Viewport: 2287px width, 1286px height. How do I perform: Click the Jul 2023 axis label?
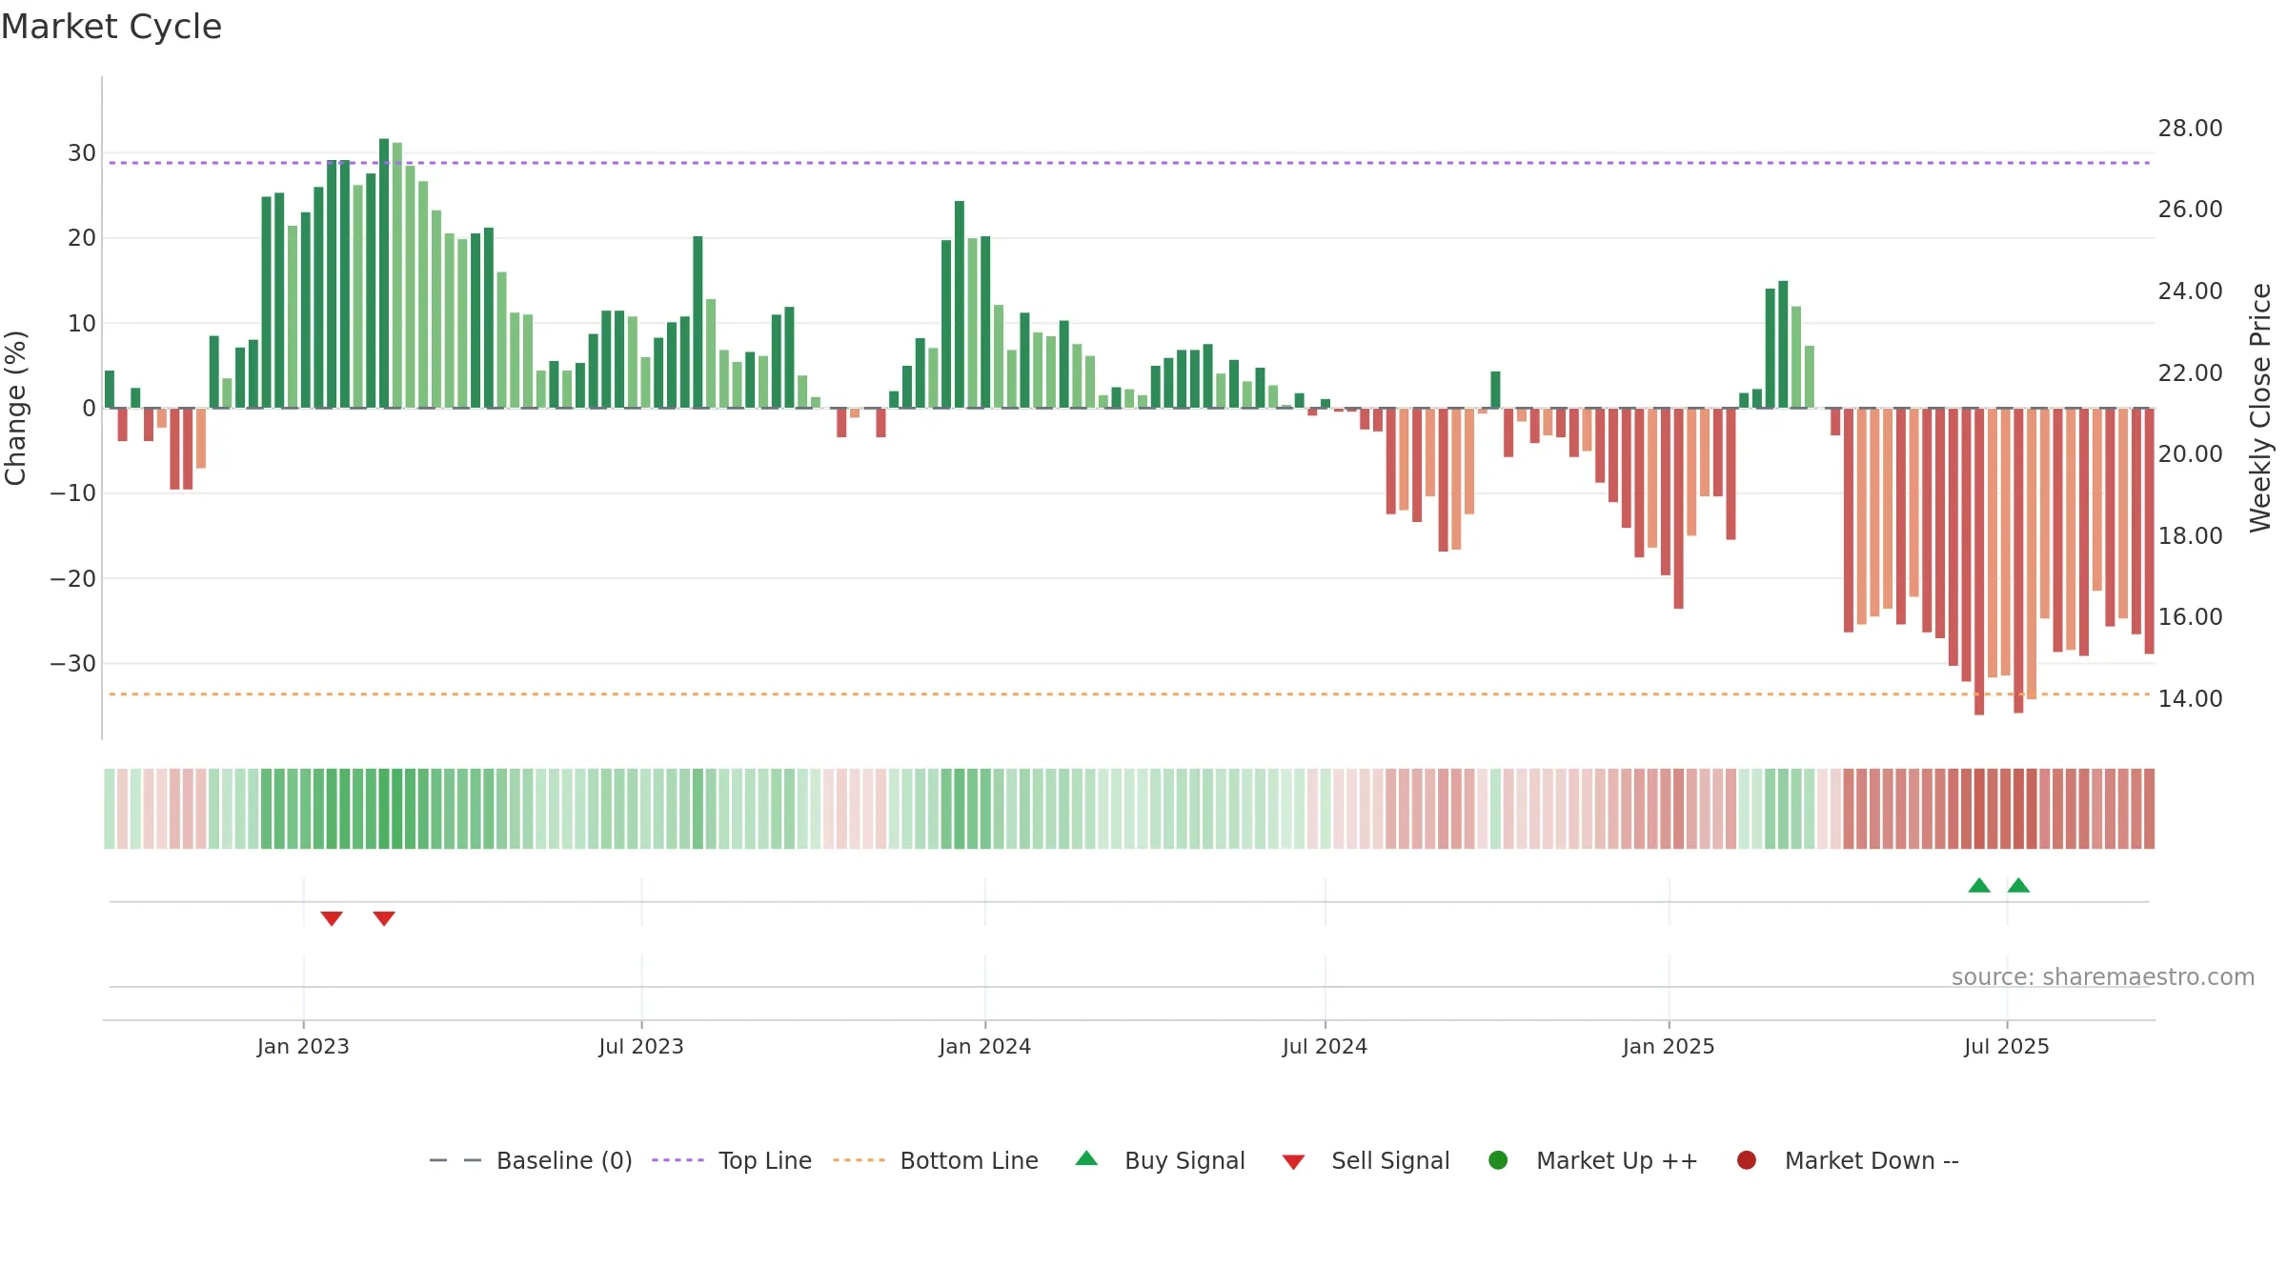pos(641,1046)
